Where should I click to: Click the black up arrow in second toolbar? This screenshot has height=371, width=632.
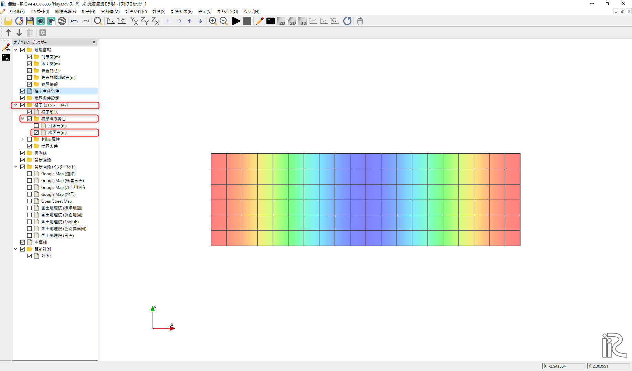pyautogui.click(x=9, y=33)
